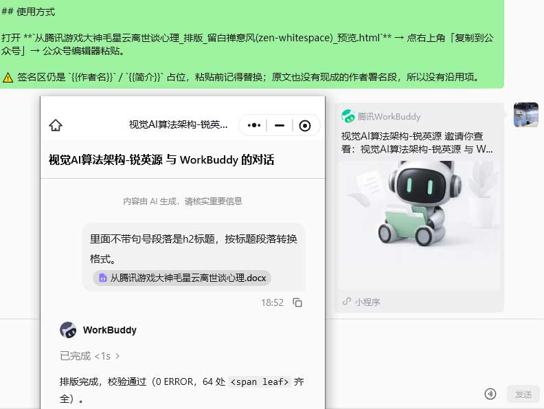Click the mini program title 视觉AI算法架构-锐英...

(179, 124)
